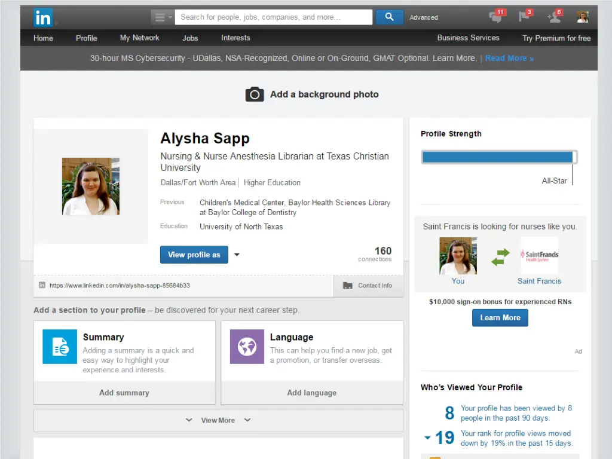This screenshot has height=459, width=612.
Task: Open the Profile menu
Action: 86,38
